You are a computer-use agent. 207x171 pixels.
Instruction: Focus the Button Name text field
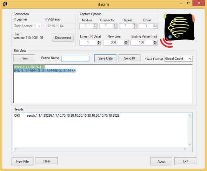click(x=75, y=59)
